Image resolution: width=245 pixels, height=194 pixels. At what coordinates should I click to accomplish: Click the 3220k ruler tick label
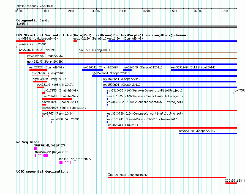coord(96,11)
